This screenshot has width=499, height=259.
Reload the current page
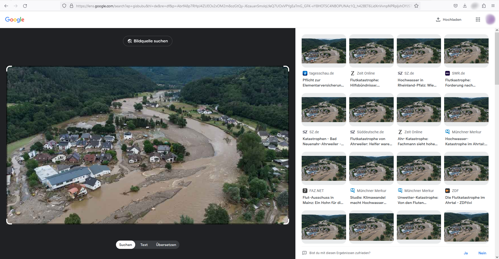coord(25,6)
